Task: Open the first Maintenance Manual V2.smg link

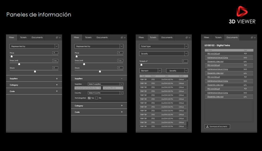Action: click(x=217, y=58)
